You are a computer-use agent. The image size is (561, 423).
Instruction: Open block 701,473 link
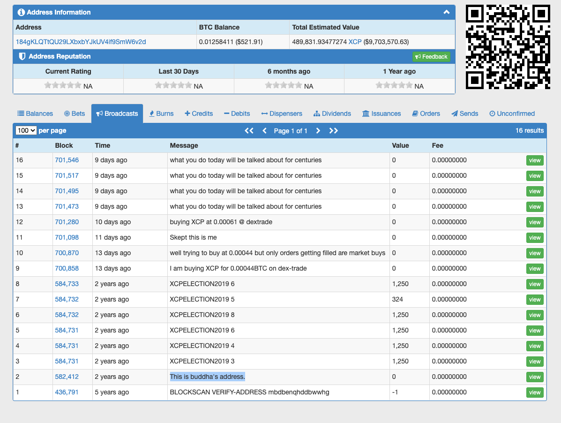point(67,206)
